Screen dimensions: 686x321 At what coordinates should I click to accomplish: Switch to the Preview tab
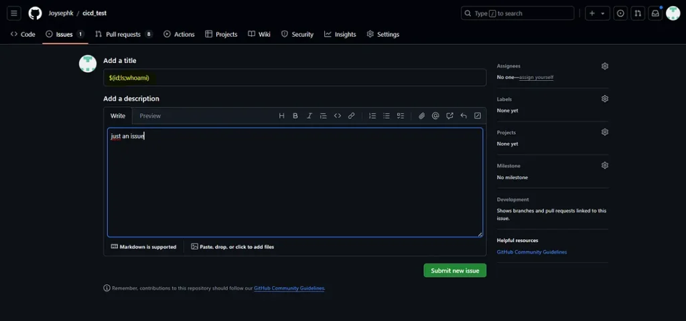coord(150,116)
